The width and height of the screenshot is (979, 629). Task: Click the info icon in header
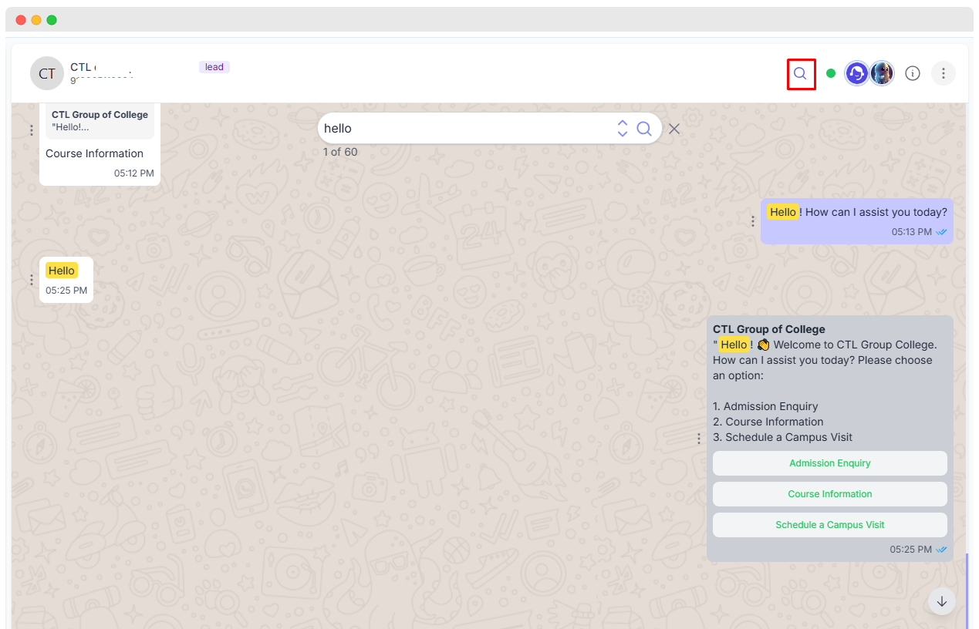913,73
